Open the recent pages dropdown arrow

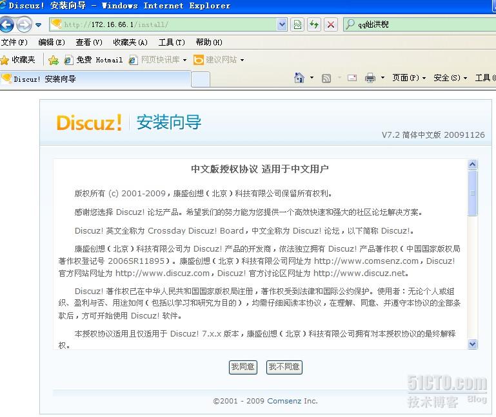pyautogui.click(x=38, y=24)
